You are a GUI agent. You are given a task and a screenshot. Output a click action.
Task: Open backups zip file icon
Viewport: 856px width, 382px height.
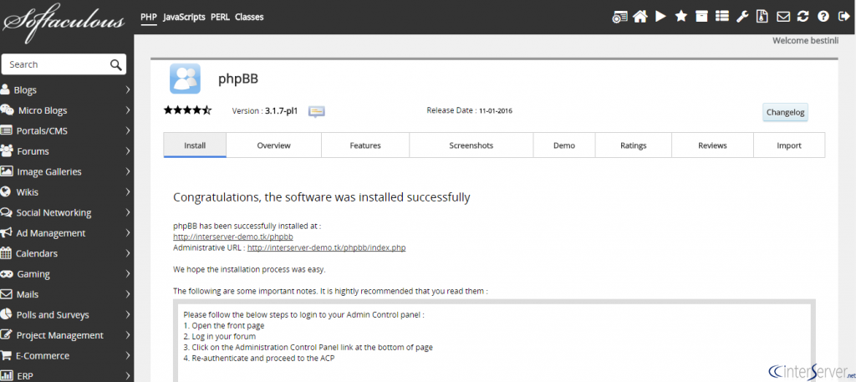point(762,17)
